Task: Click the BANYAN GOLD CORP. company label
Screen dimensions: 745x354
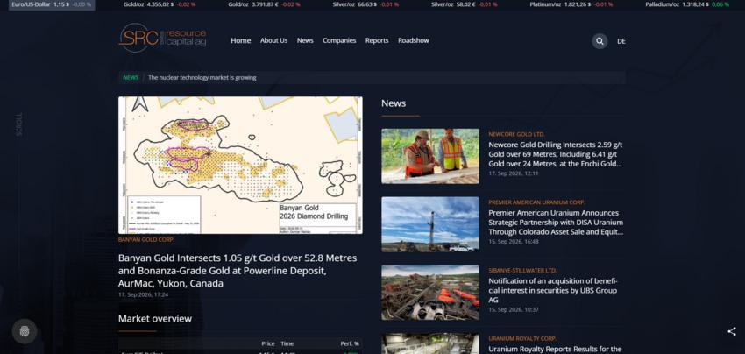Action: (x=146, y=240)
